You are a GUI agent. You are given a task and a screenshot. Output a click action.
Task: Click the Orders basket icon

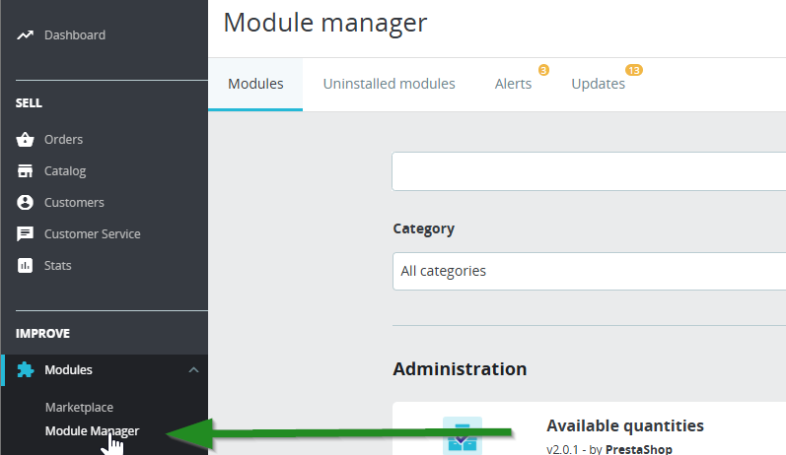[x=26, y=140]
